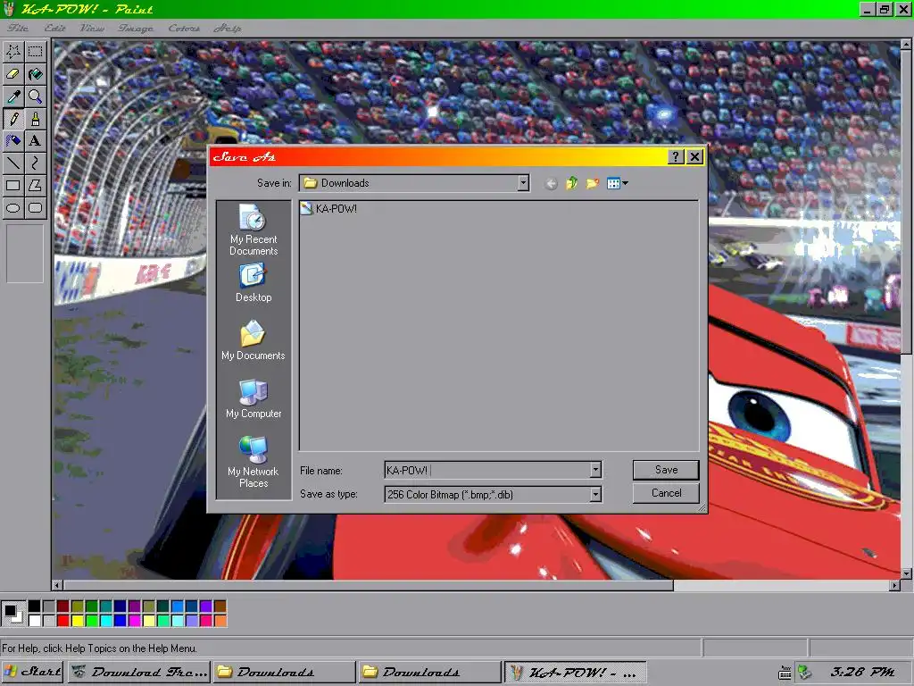This screenshot has width=914, height=686.
Task: Choose the Brush tool
Action: point(36,119)
